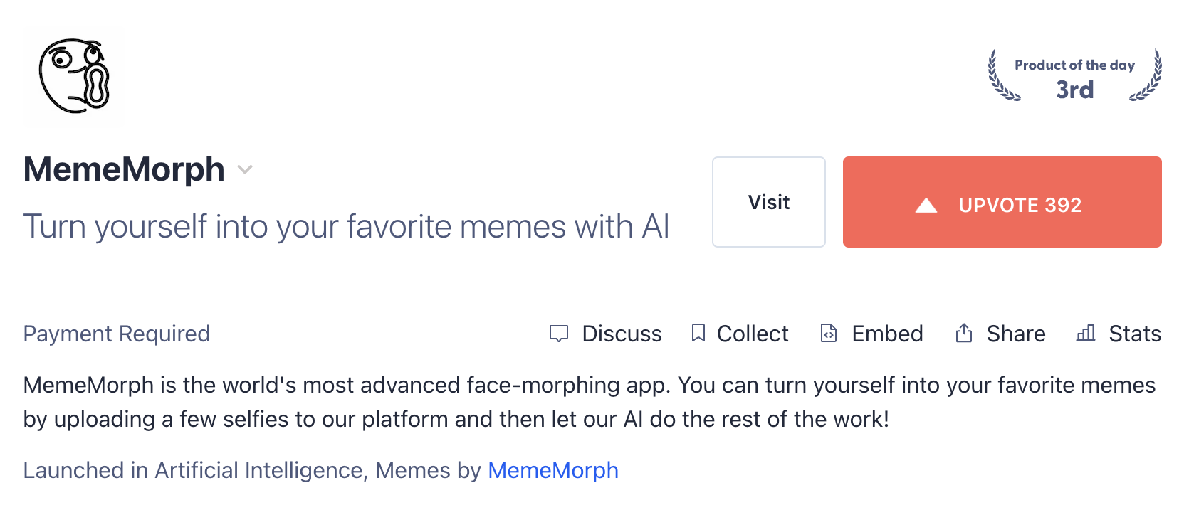Follow the blue MemeMorph maker link
1189x515 pixels.
point(553,470)
